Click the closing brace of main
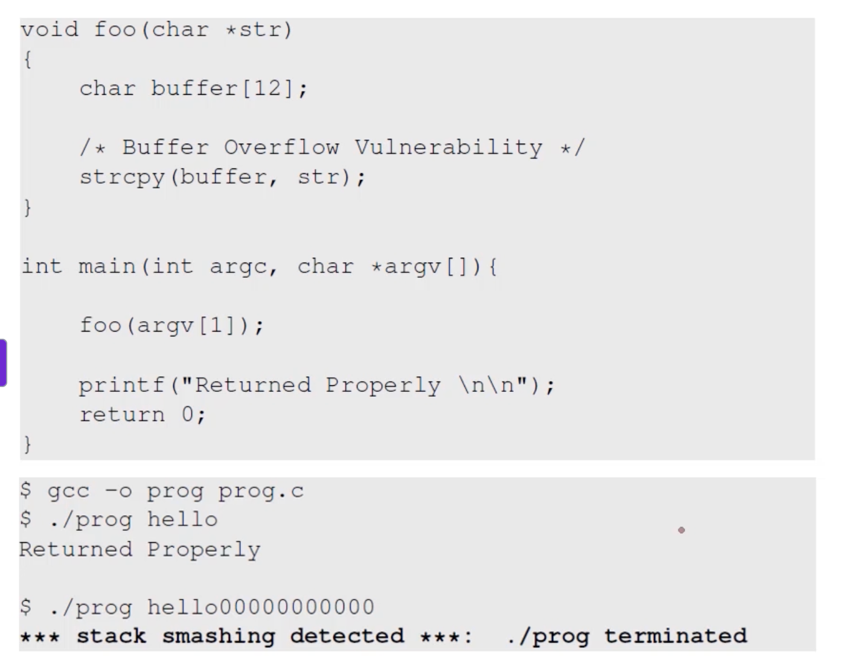This screenshot has height=663, width=843. click(27, 444)
